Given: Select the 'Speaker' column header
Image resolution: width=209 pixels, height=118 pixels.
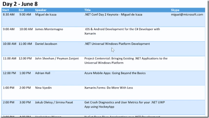Looking at the screenshot, I should [41, 10].
